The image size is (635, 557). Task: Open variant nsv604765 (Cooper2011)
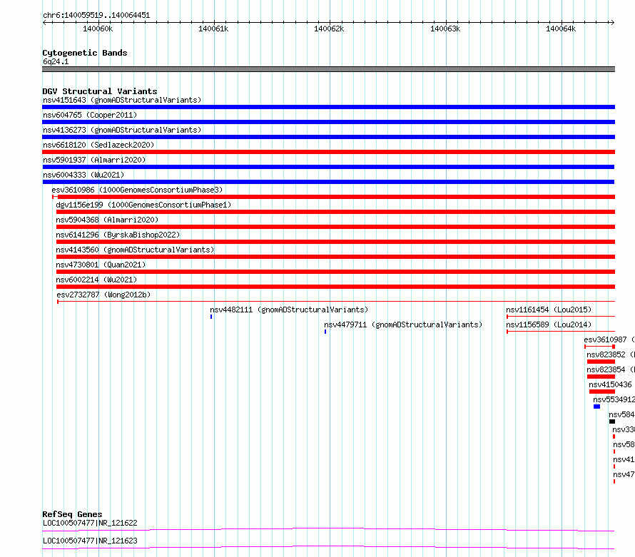click(x=328, y=122)
